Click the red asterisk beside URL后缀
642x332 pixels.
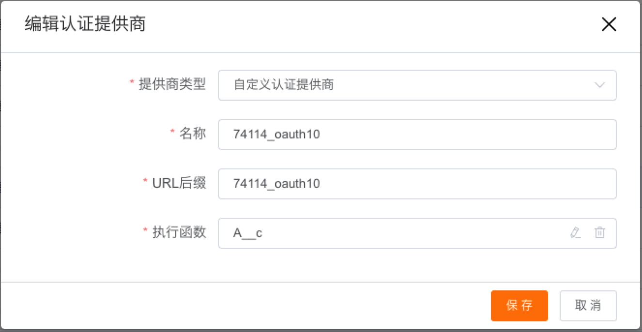[x=145, y=181]
